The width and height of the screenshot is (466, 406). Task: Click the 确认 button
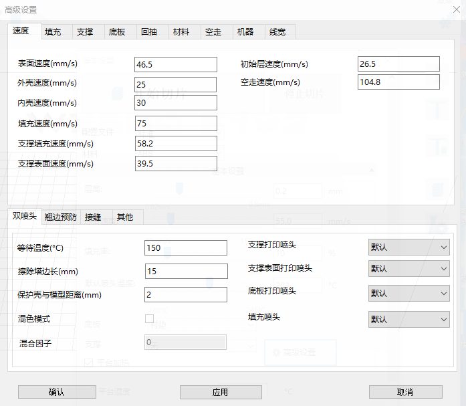coord(57,392)
